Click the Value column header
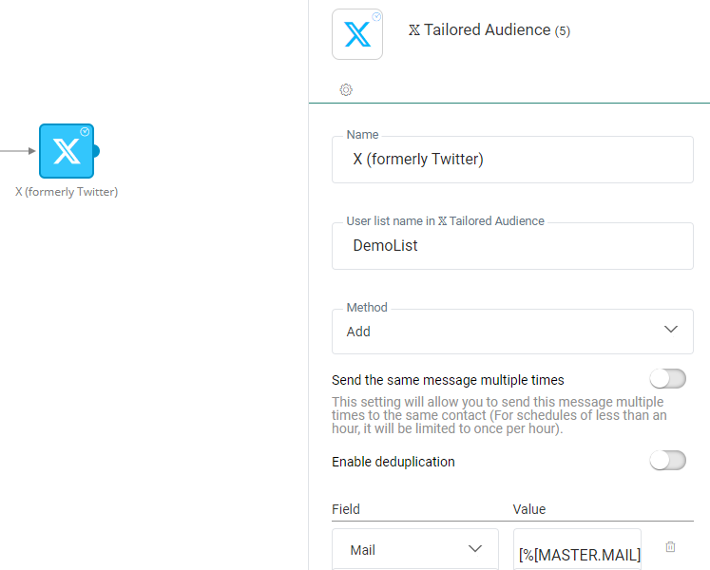Image resolution: width=710 pixels, height=570 pixels. 529,509
